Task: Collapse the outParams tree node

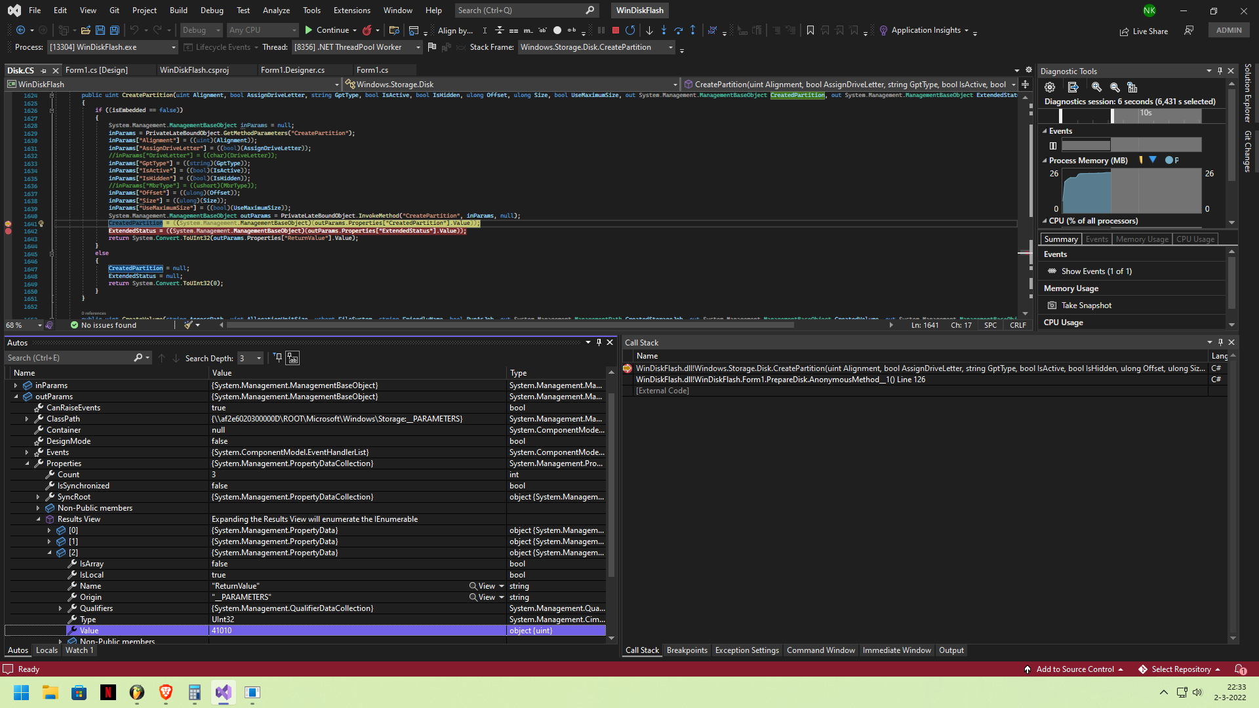Action: (x=16, y=397)
